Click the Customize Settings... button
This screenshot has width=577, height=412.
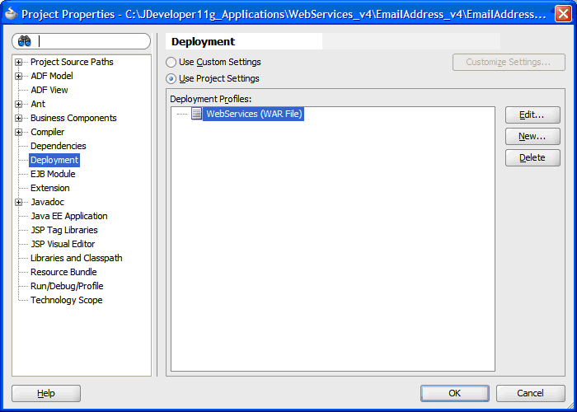coord(509,62)
